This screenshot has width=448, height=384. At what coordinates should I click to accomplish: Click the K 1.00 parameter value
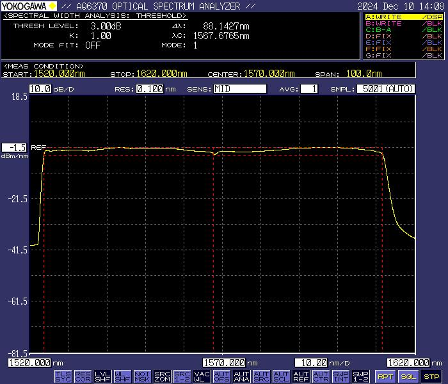(101, 36)
